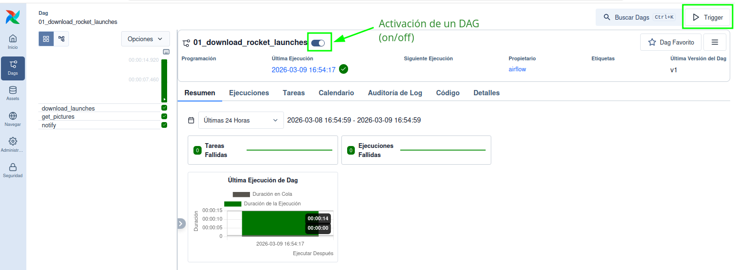Image resolution: width=735 pixels, height=270 pixels.
Task: Open the Código tab
Action: point(448,93)
